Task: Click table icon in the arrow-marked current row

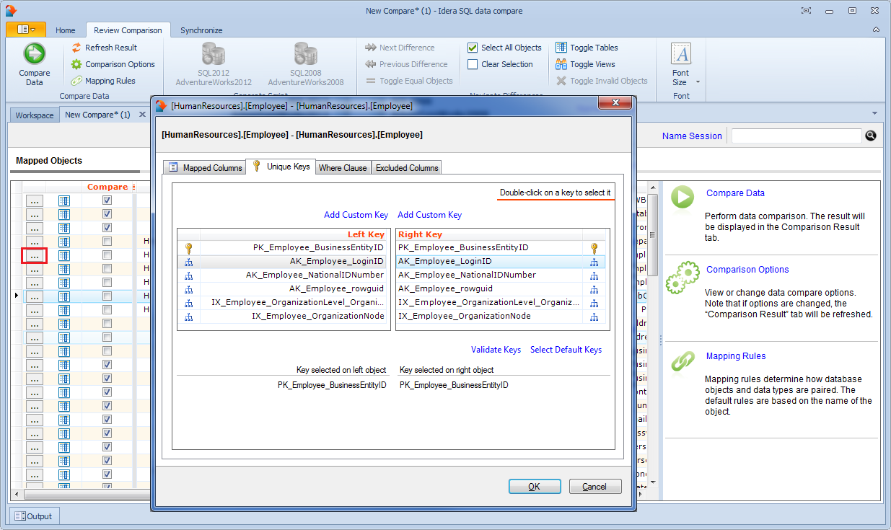Action: (63, 296)
